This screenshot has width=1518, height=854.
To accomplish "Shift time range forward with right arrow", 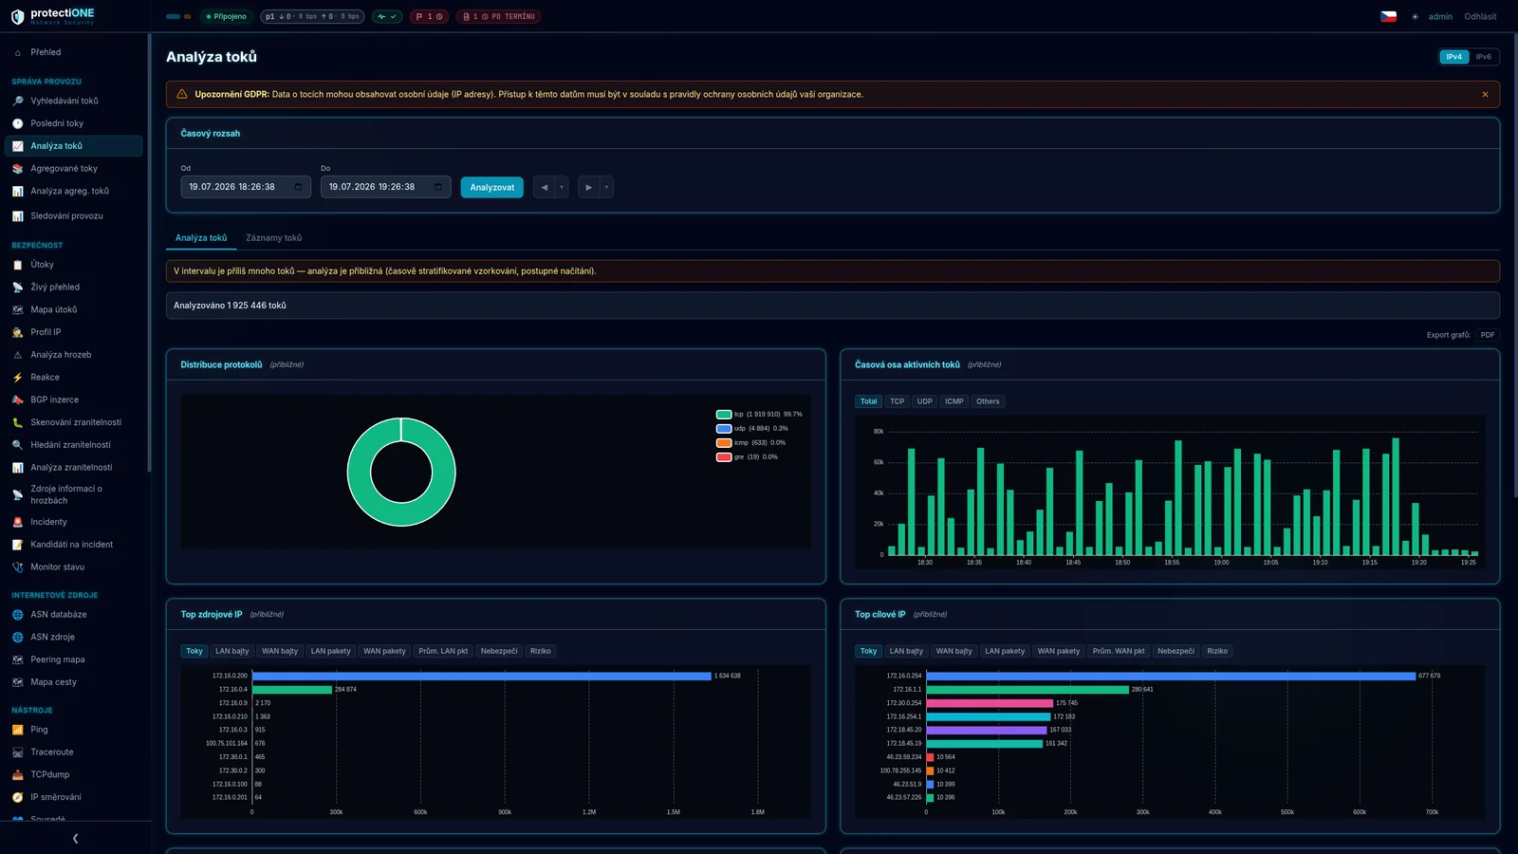I will [x=588, y=187].
